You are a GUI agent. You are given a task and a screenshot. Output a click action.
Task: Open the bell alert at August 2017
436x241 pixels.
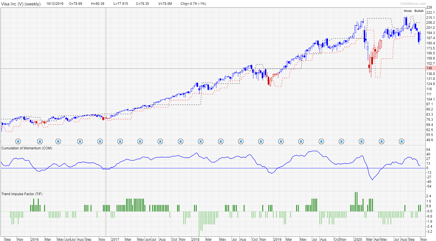(x=160, y=141)
